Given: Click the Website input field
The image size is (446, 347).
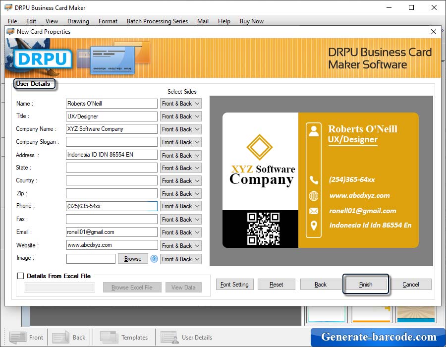Looking at the screenshot, I should [111, 245].
